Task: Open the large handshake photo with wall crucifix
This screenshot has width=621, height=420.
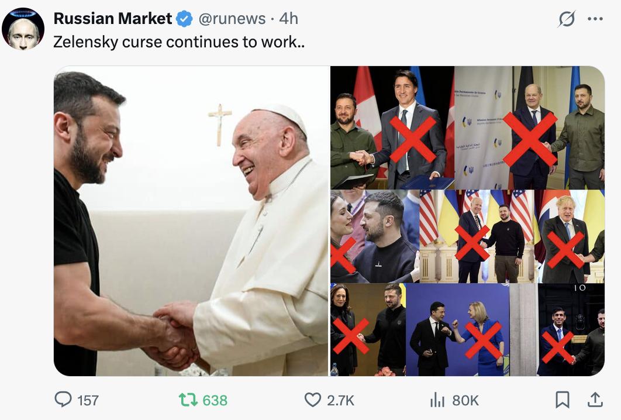Action: coord(191,221)
